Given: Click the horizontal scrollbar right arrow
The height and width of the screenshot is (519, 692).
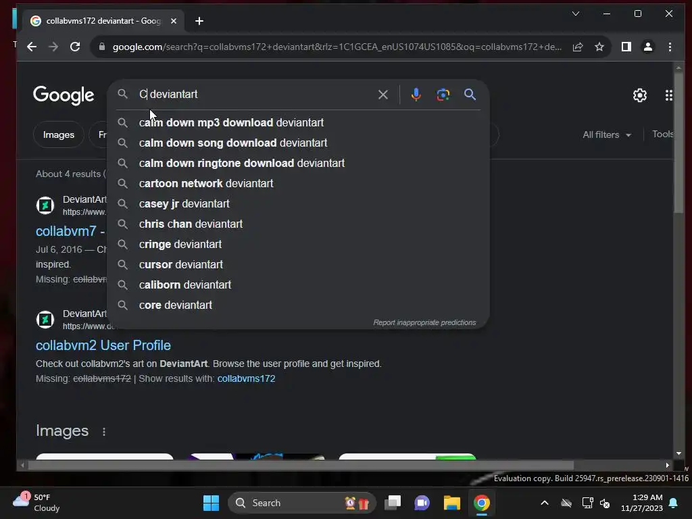Looking at the screenshot, I should tap(667, 465).
